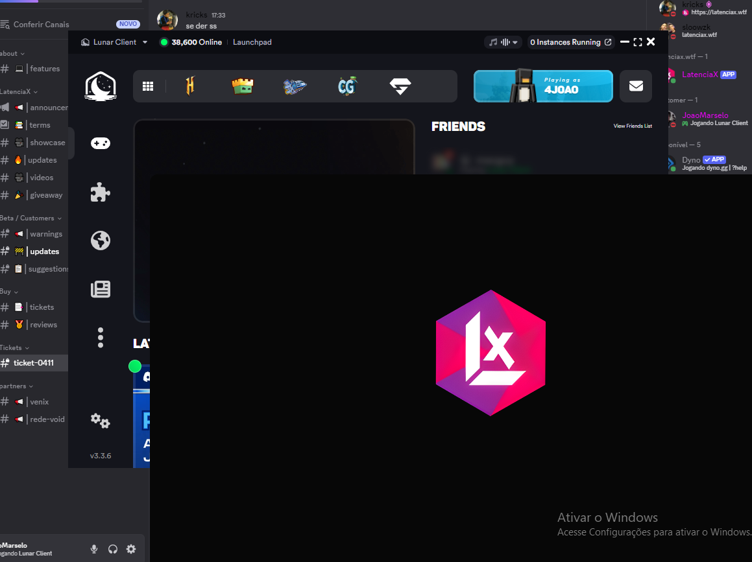
Task: Click kricks avatar in chat message
Action: (167, 20)
